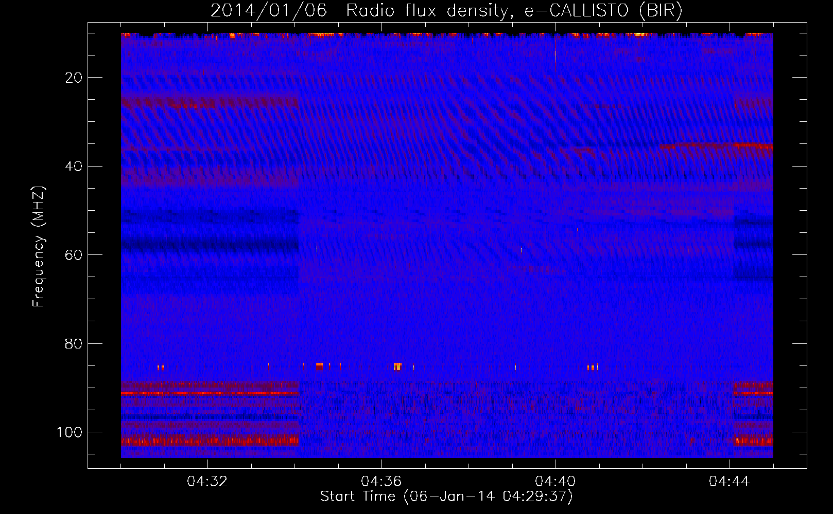Click the plot title '2014/01/06 Radio flux density'
Screen dimensions: 833x514
[447, 10]
